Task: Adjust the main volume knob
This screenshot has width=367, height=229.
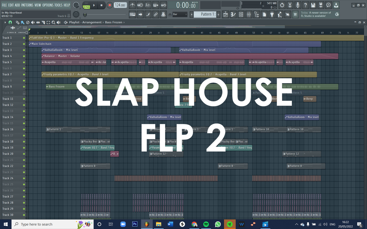Action: (76, 5)
